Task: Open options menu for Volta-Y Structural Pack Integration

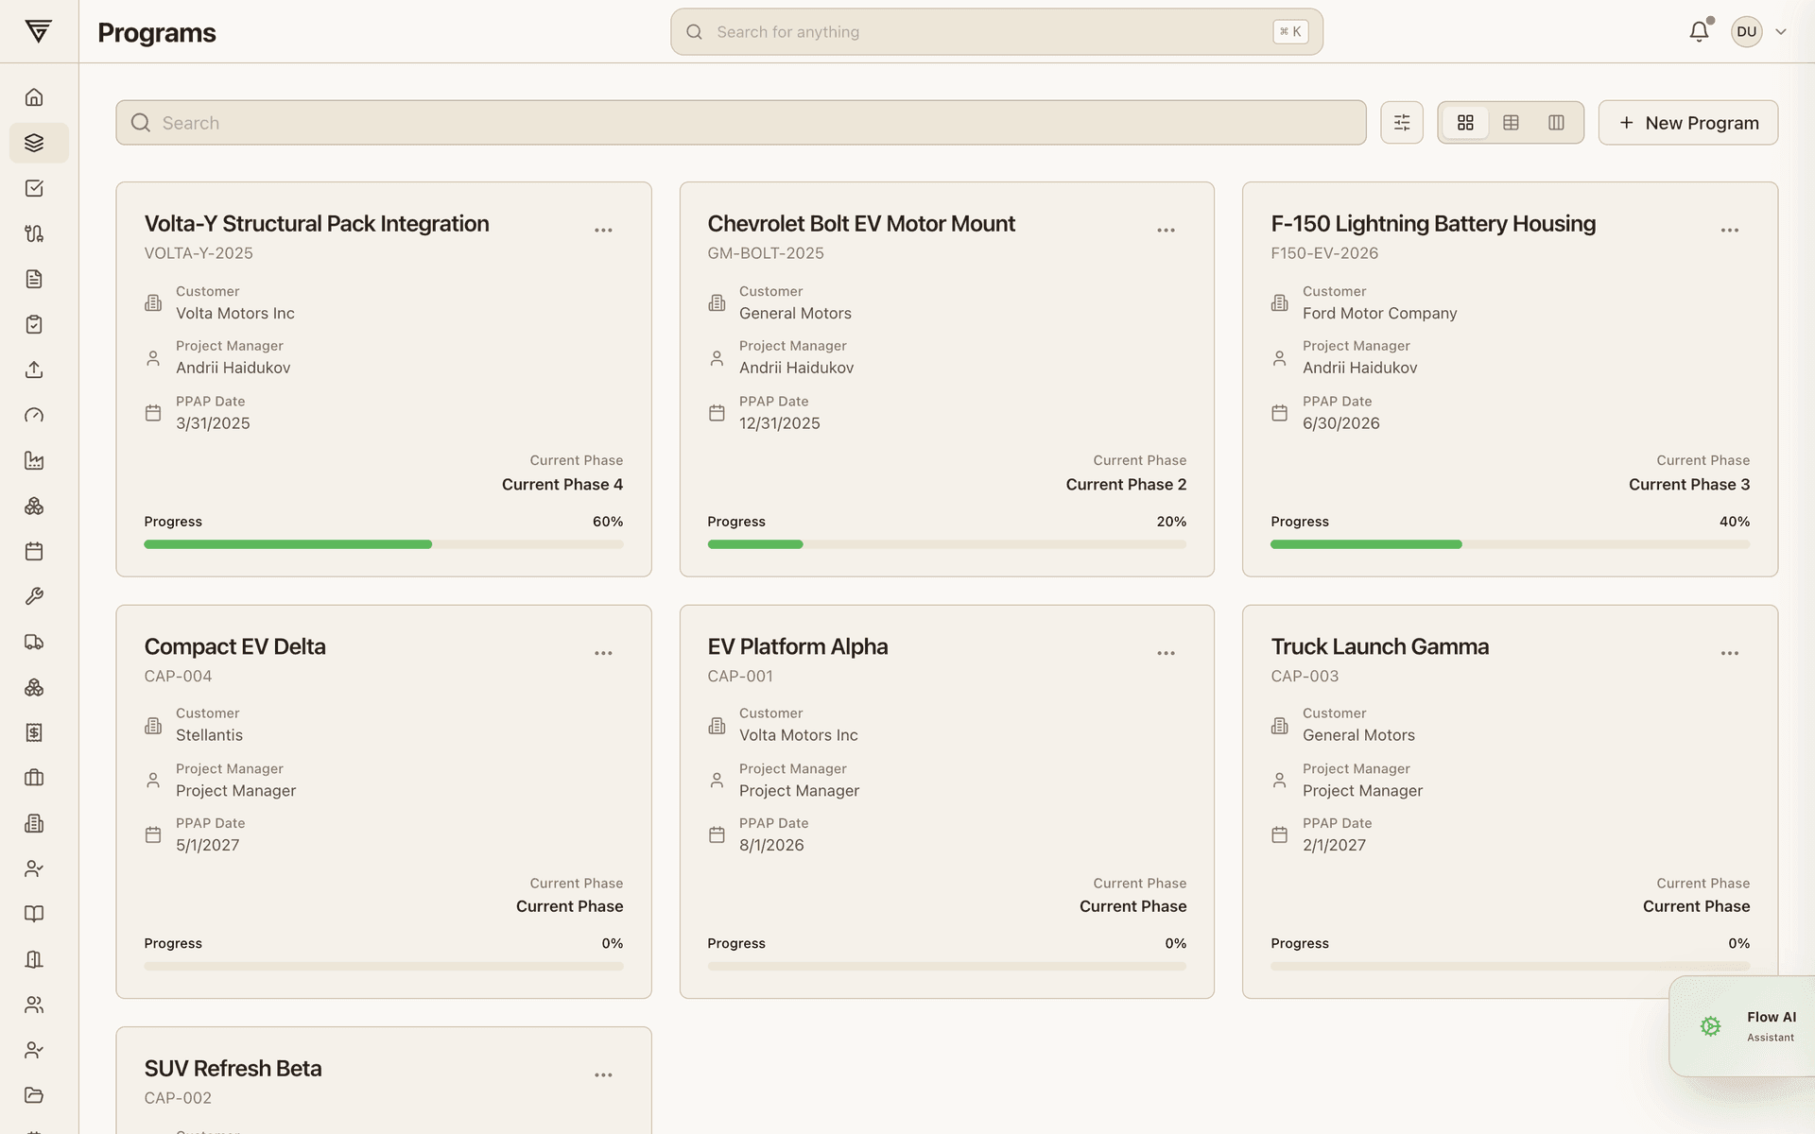Action: coord(603,231)
